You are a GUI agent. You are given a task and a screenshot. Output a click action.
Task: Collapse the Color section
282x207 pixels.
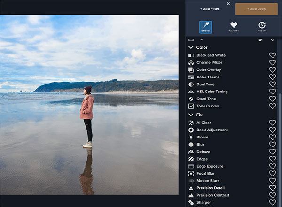[191, 47]
